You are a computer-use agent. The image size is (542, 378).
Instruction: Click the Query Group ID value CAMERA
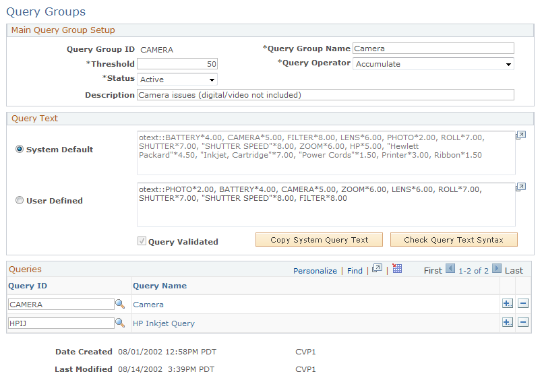coord(156,50)
